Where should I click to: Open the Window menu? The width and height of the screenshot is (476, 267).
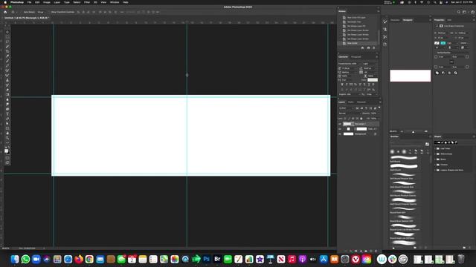coord(115,2)
